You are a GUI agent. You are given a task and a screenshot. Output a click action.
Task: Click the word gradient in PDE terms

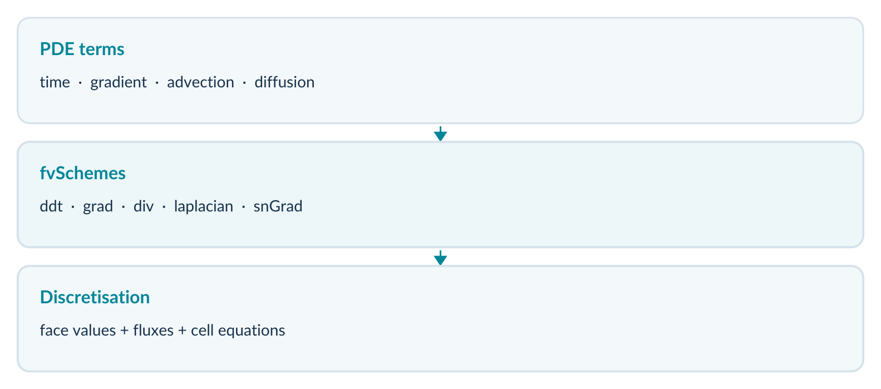coord(119,82)
